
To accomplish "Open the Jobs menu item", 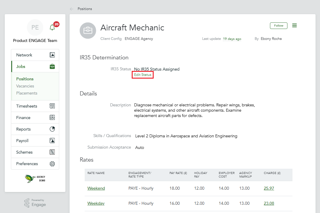I will coord(35,66).
